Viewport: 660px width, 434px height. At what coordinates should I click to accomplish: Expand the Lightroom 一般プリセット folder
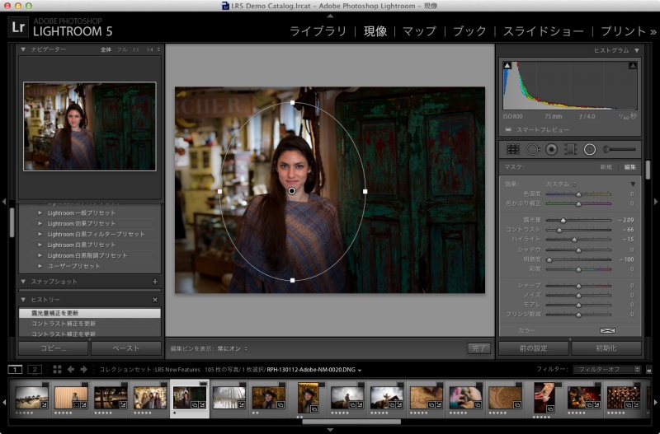coord(40,212)
